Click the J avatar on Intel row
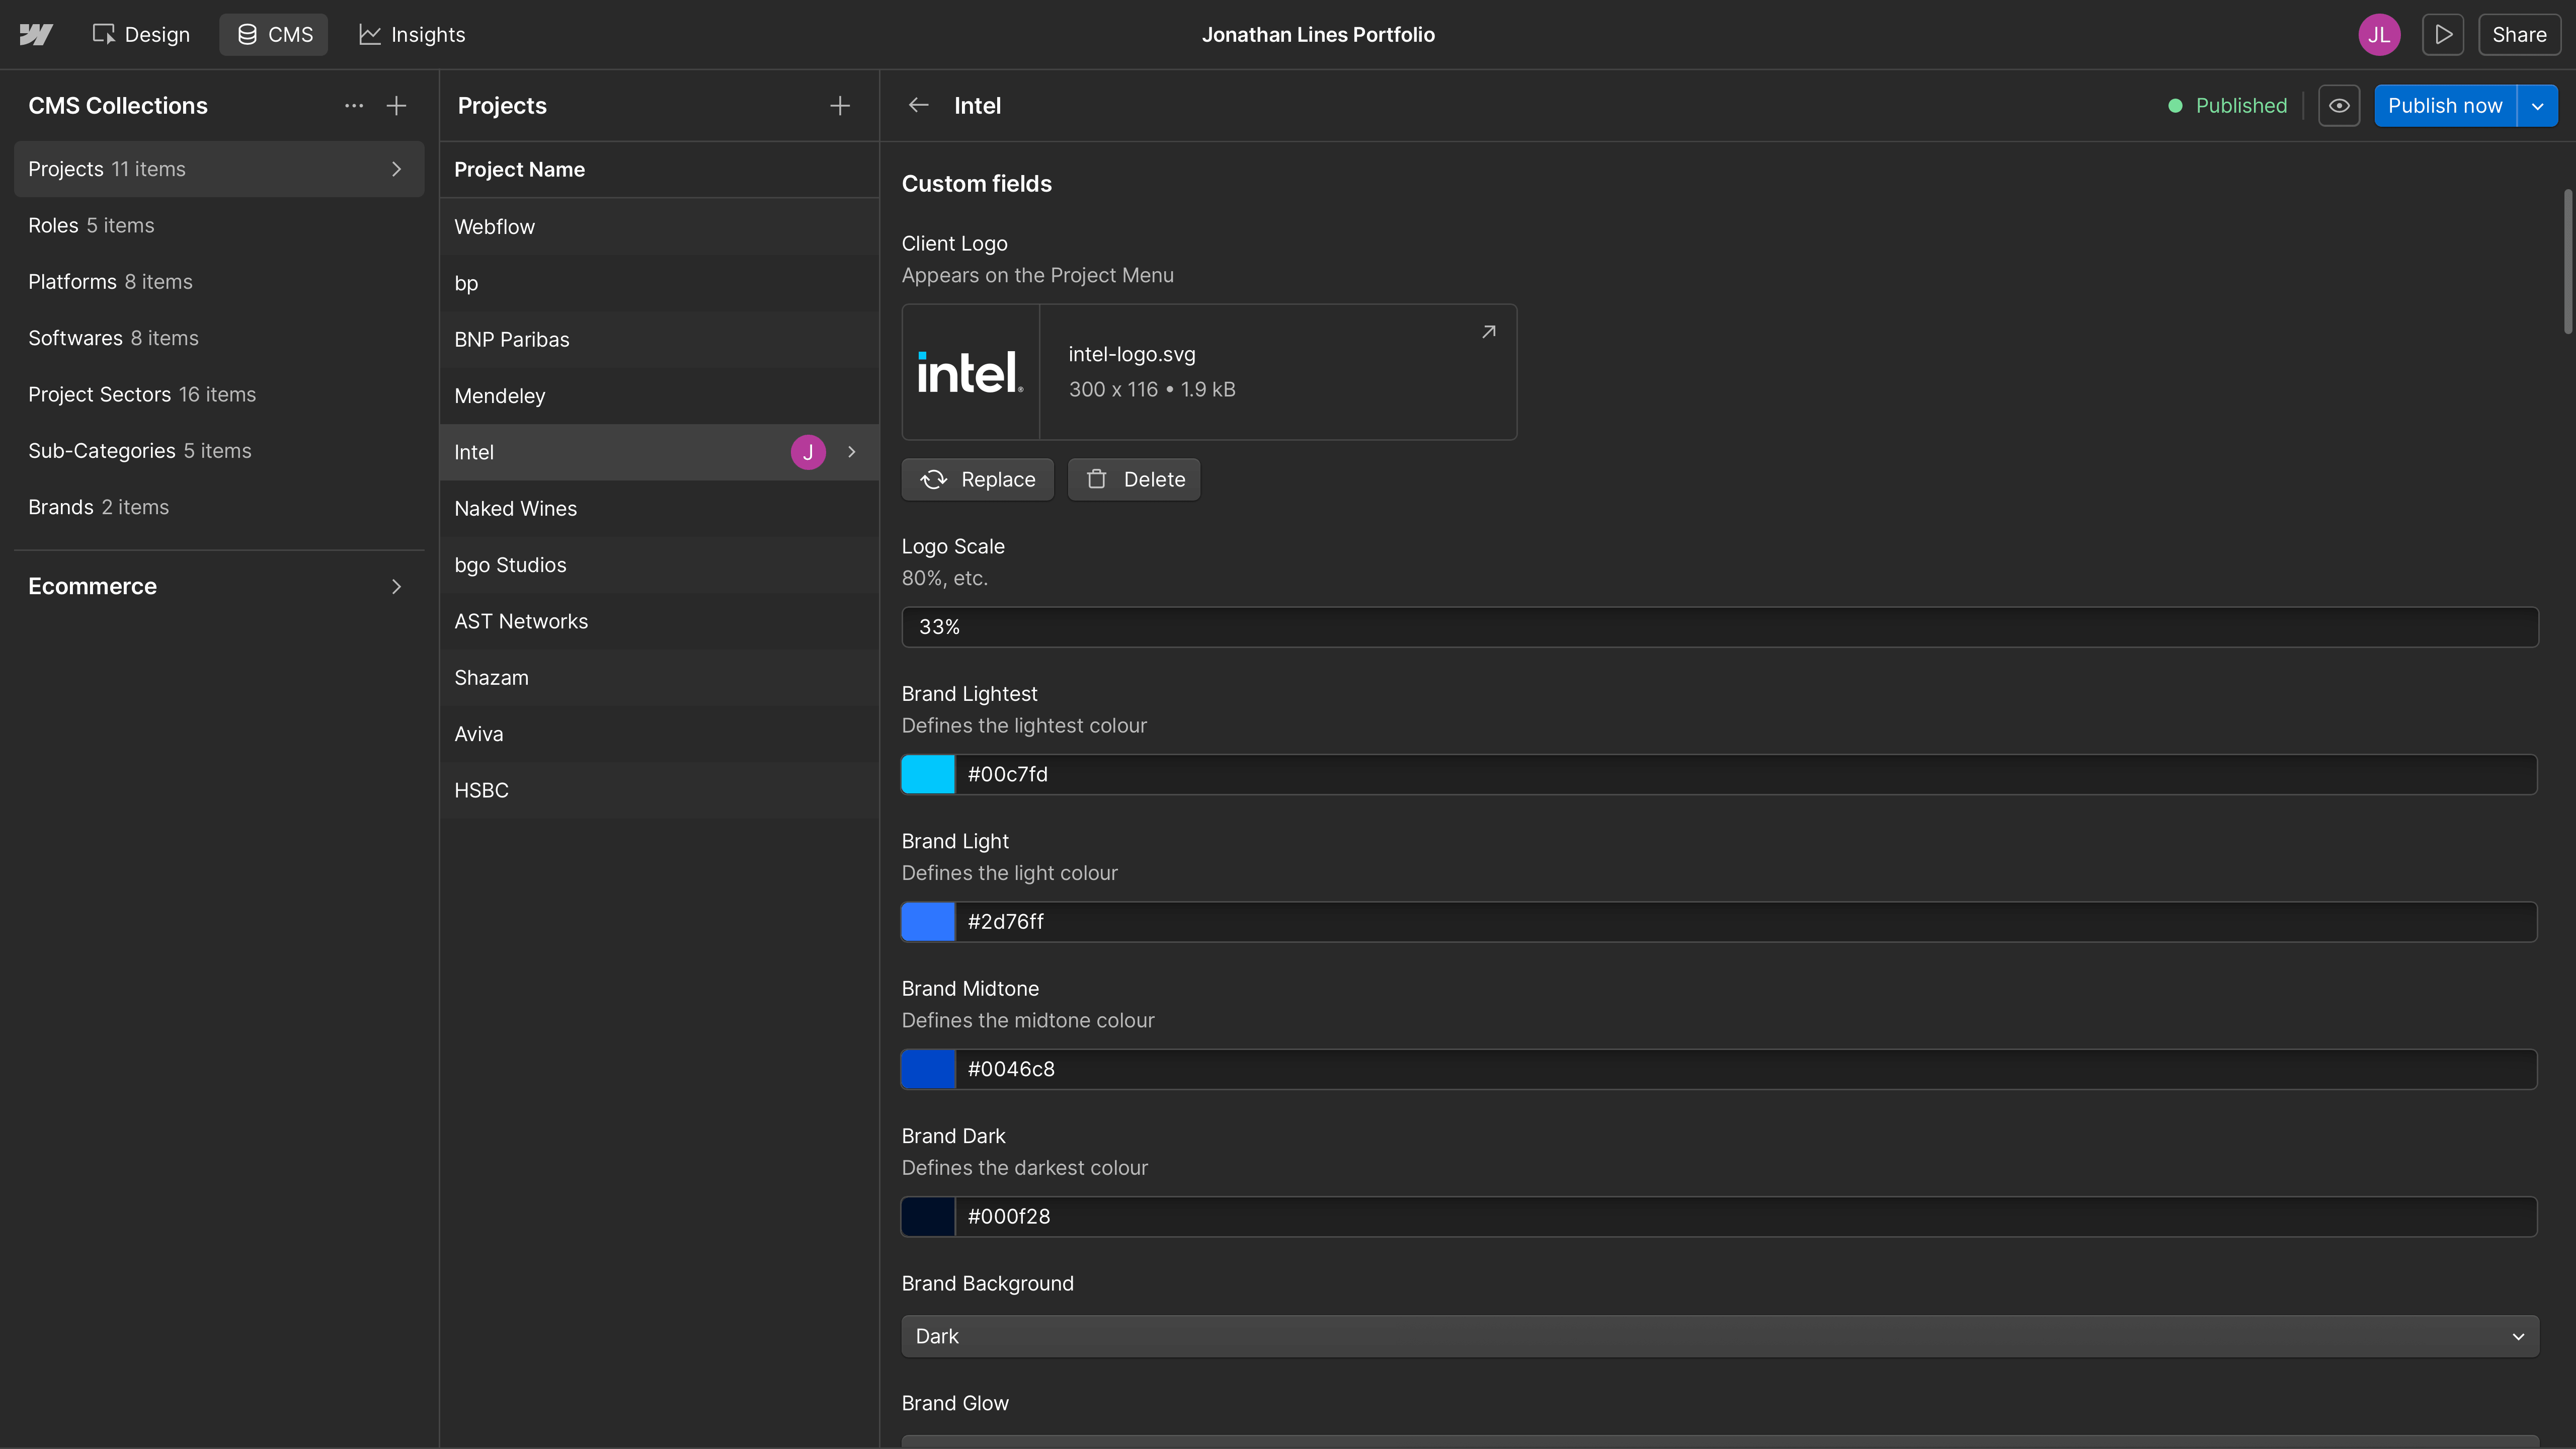 coord(808,452)
